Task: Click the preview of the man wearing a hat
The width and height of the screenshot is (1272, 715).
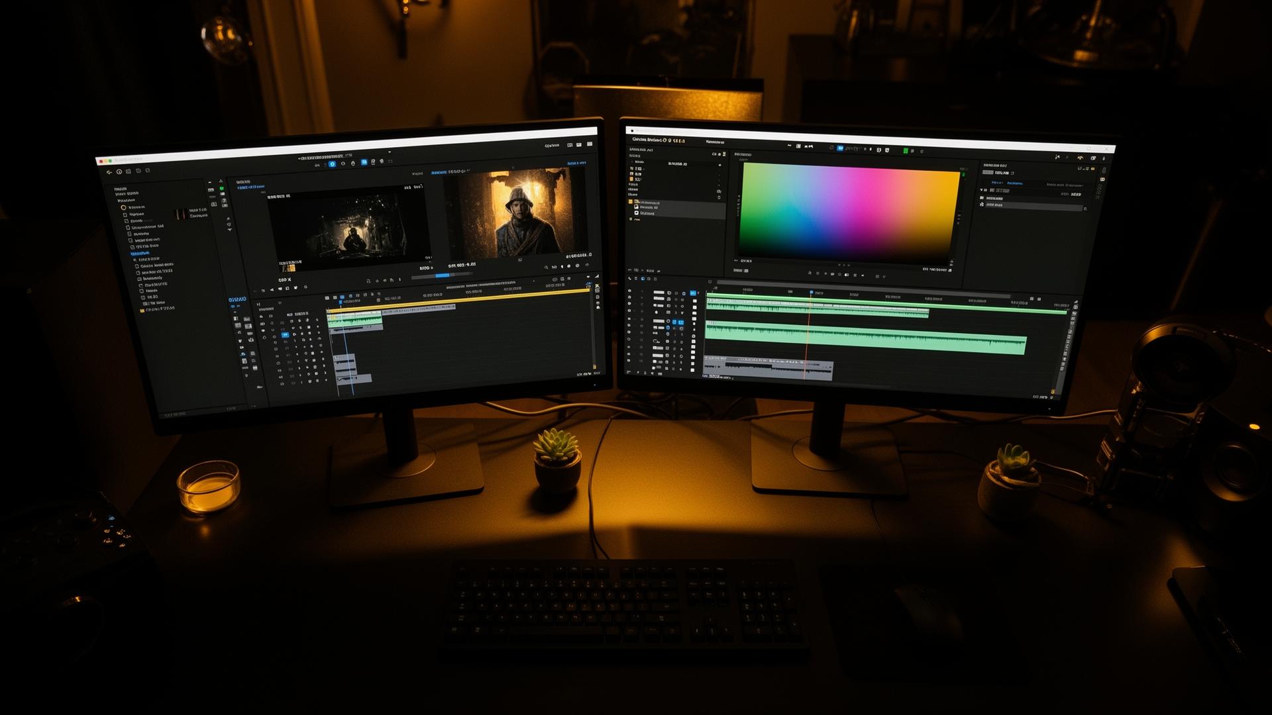Action: tap(515, 213)
